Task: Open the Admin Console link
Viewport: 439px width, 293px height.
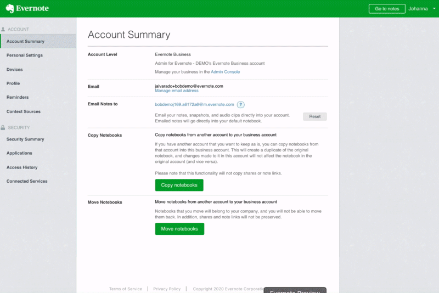Action: point(225,72)
